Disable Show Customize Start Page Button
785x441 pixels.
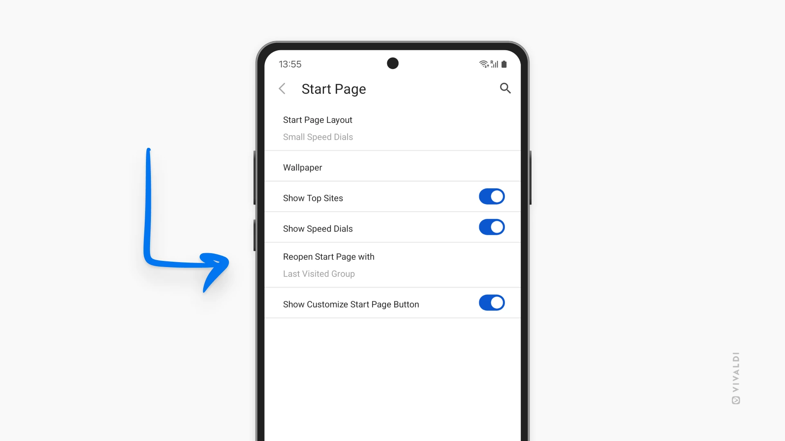492,303
